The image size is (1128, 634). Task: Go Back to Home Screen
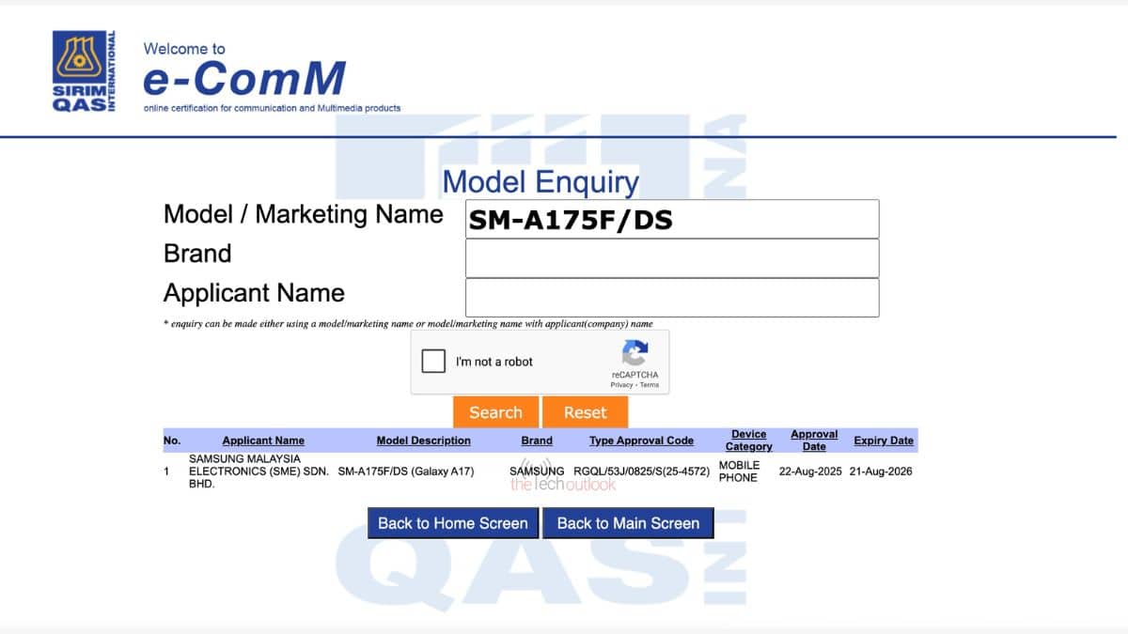[x=453, y=523]
